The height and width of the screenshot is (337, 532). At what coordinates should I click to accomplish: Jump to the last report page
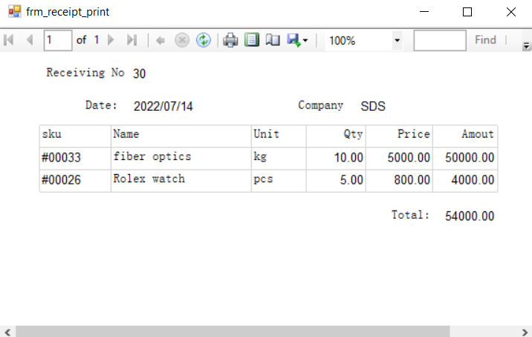pos(132,40)
